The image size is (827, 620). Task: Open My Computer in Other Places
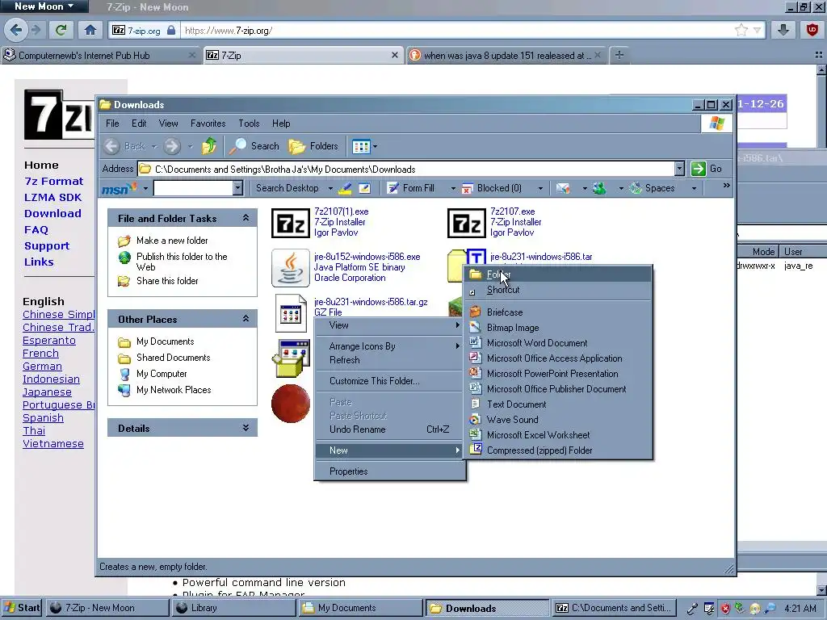click(x=162, y=374)
